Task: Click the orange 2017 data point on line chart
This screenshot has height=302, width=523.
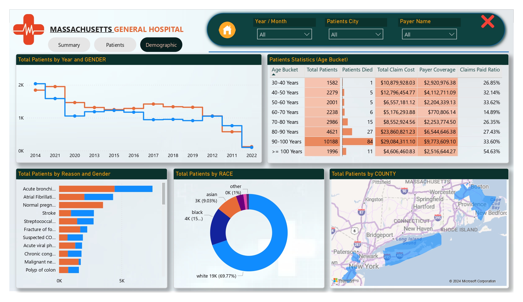Action: click(153, 104)
